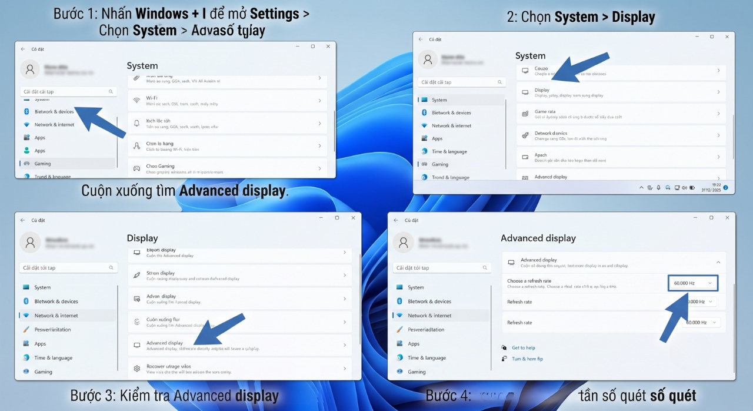Open chevron of Rocower utrage vilos row
Viewport: 753px width, 411px height.
click(x=345, y=369)
